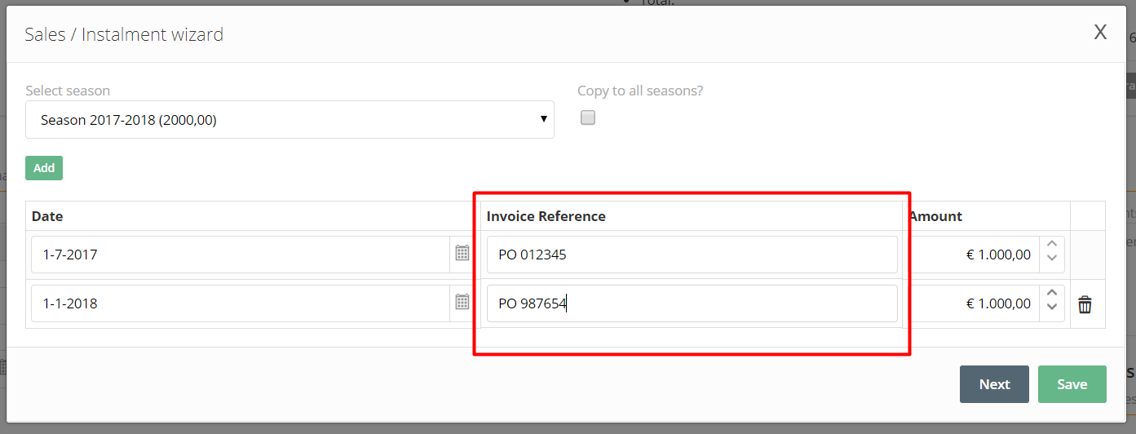
Task: Tick the Copy to all seasons checkbox
Action: coord(588,117)
